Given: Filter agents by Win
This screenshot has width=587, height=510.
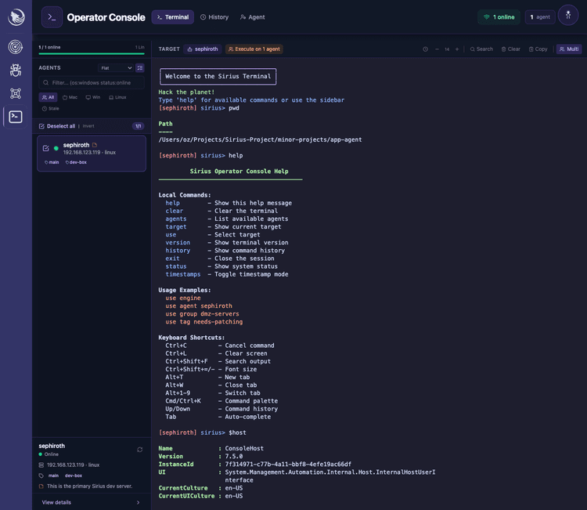Looking at the screenshot, I should (x=93, y=97).
